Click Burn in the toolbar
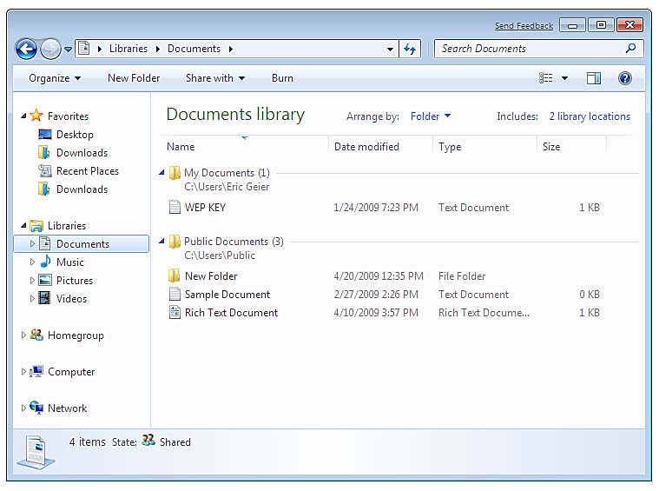Viewport: 659px width, 491px height. [x=282, y=78]
